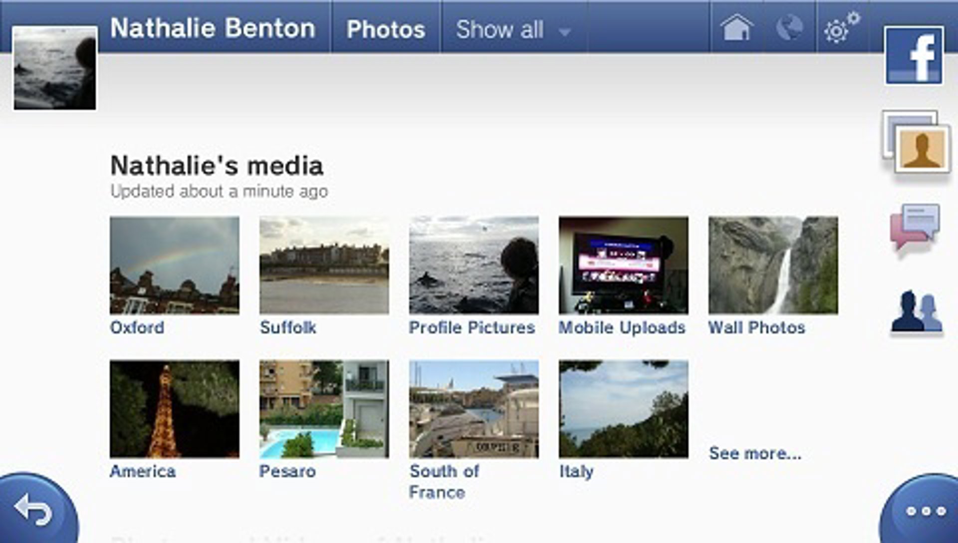Select the Photos tab
Image resolution: width=958 pixels, height=543 pixels.
[386, 29]
